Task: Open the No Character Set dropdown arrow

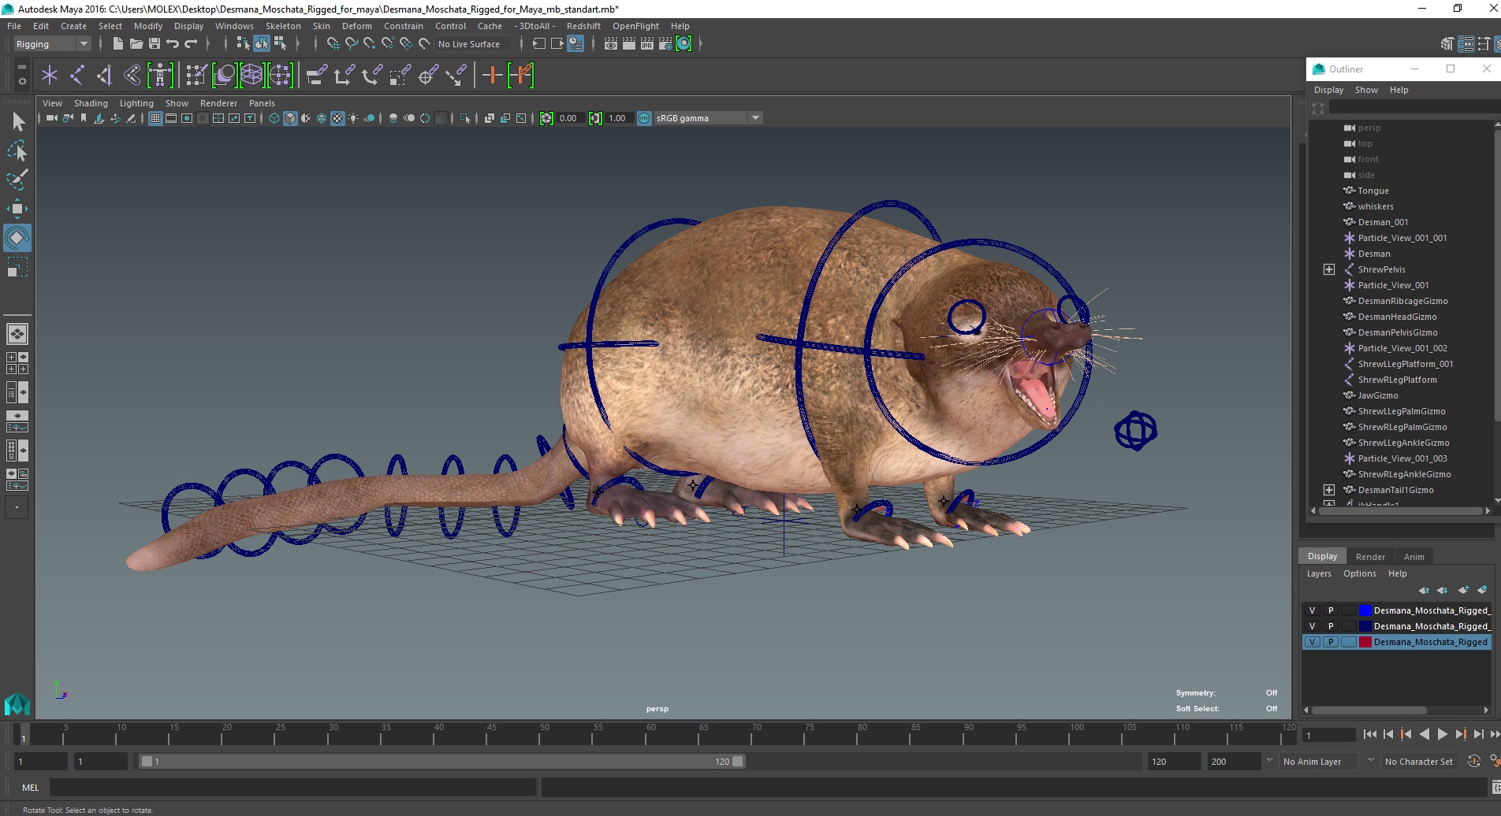Action: (1371, 761)
